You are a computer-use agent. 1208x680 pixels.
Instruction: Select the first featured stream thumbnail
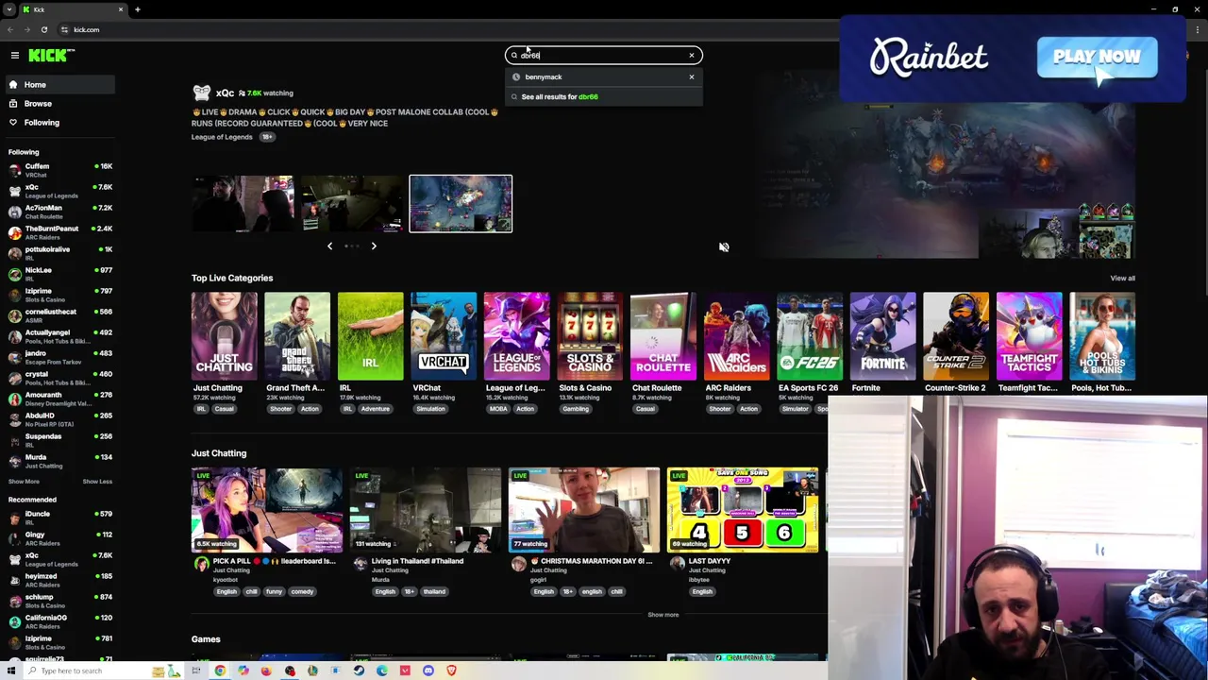(243, 203)
